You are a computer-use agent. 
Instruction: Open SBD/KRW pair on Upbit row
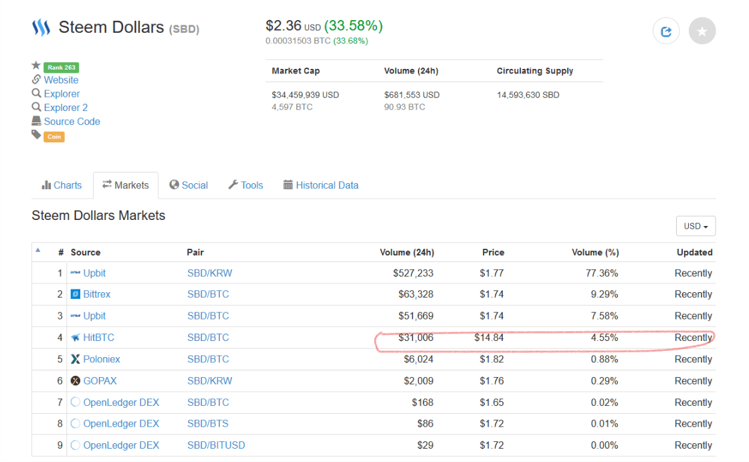(x=210, y=273)
